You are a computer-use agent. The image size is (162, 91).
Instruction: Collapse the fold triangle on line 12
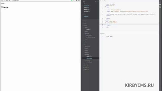[105, 21]
